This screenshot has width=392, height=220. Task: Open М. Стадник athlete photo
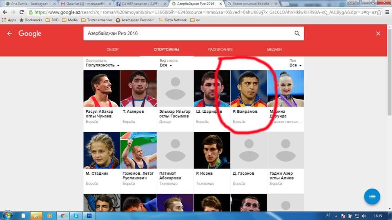pyautogui.click(x=102, y=150)
